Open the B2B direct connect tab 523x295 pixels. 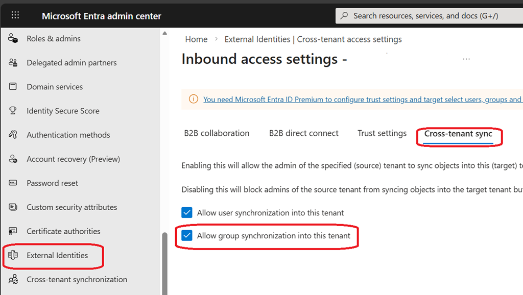(303, 133)
